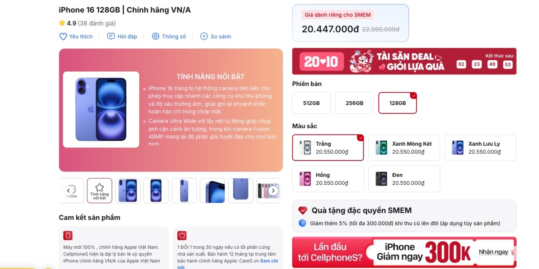Select the Tính năng nổi bật star thumbnail
This screenshot has height=269, width=539.
[x=100, y=191]
